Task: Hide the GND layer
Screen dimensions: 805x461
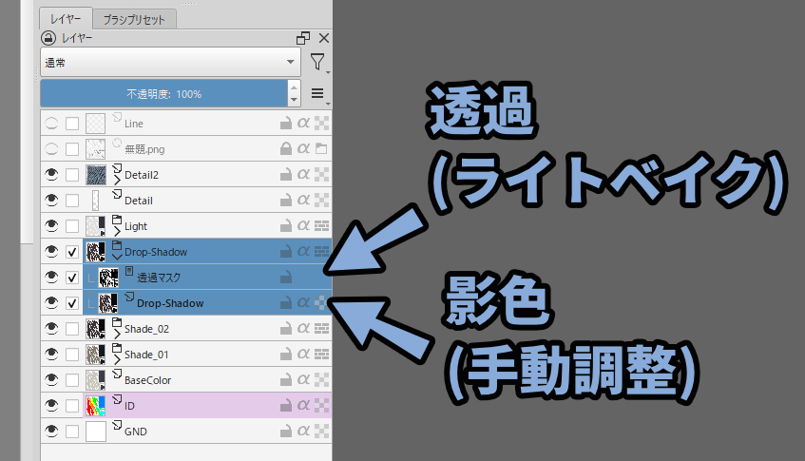Action: click(x=51, y=432)
